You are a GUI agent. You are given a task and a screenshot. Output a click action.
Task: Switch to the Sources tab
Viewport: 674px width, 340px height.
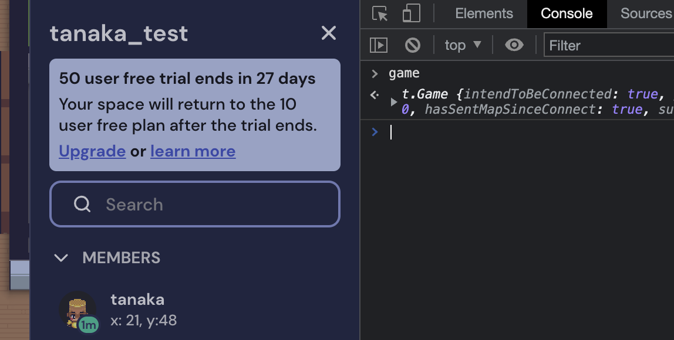(x=645, y=13)
